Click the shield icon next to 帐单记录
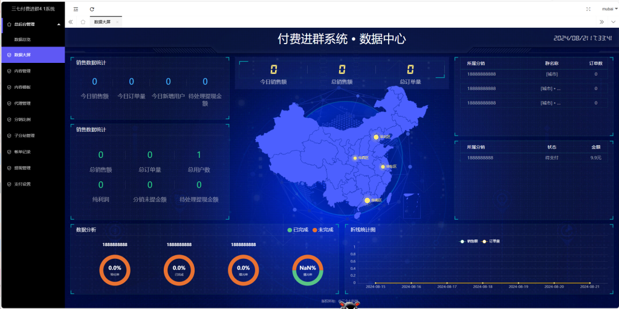 [9, 152]
